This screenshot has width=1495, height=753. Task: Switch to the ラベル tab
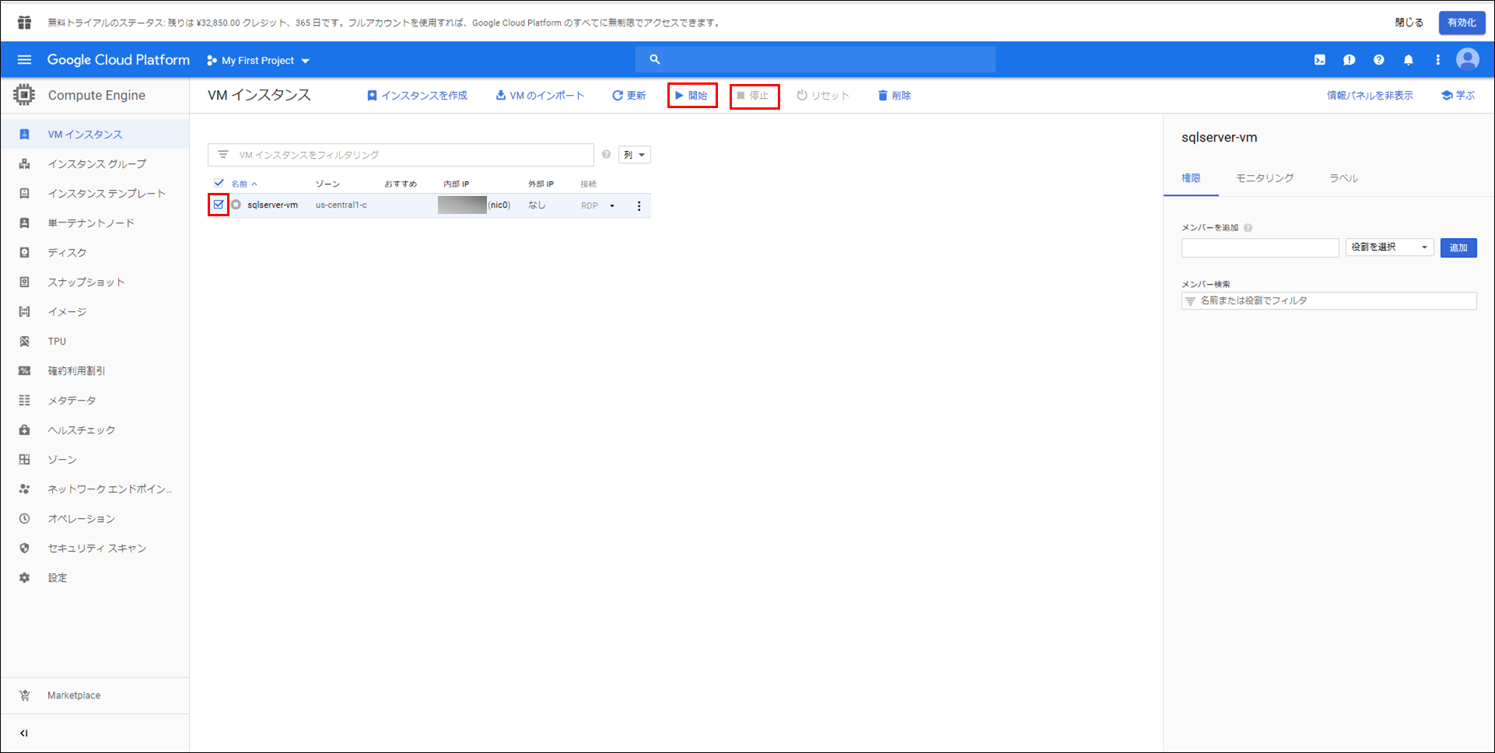pos(1343,178)
